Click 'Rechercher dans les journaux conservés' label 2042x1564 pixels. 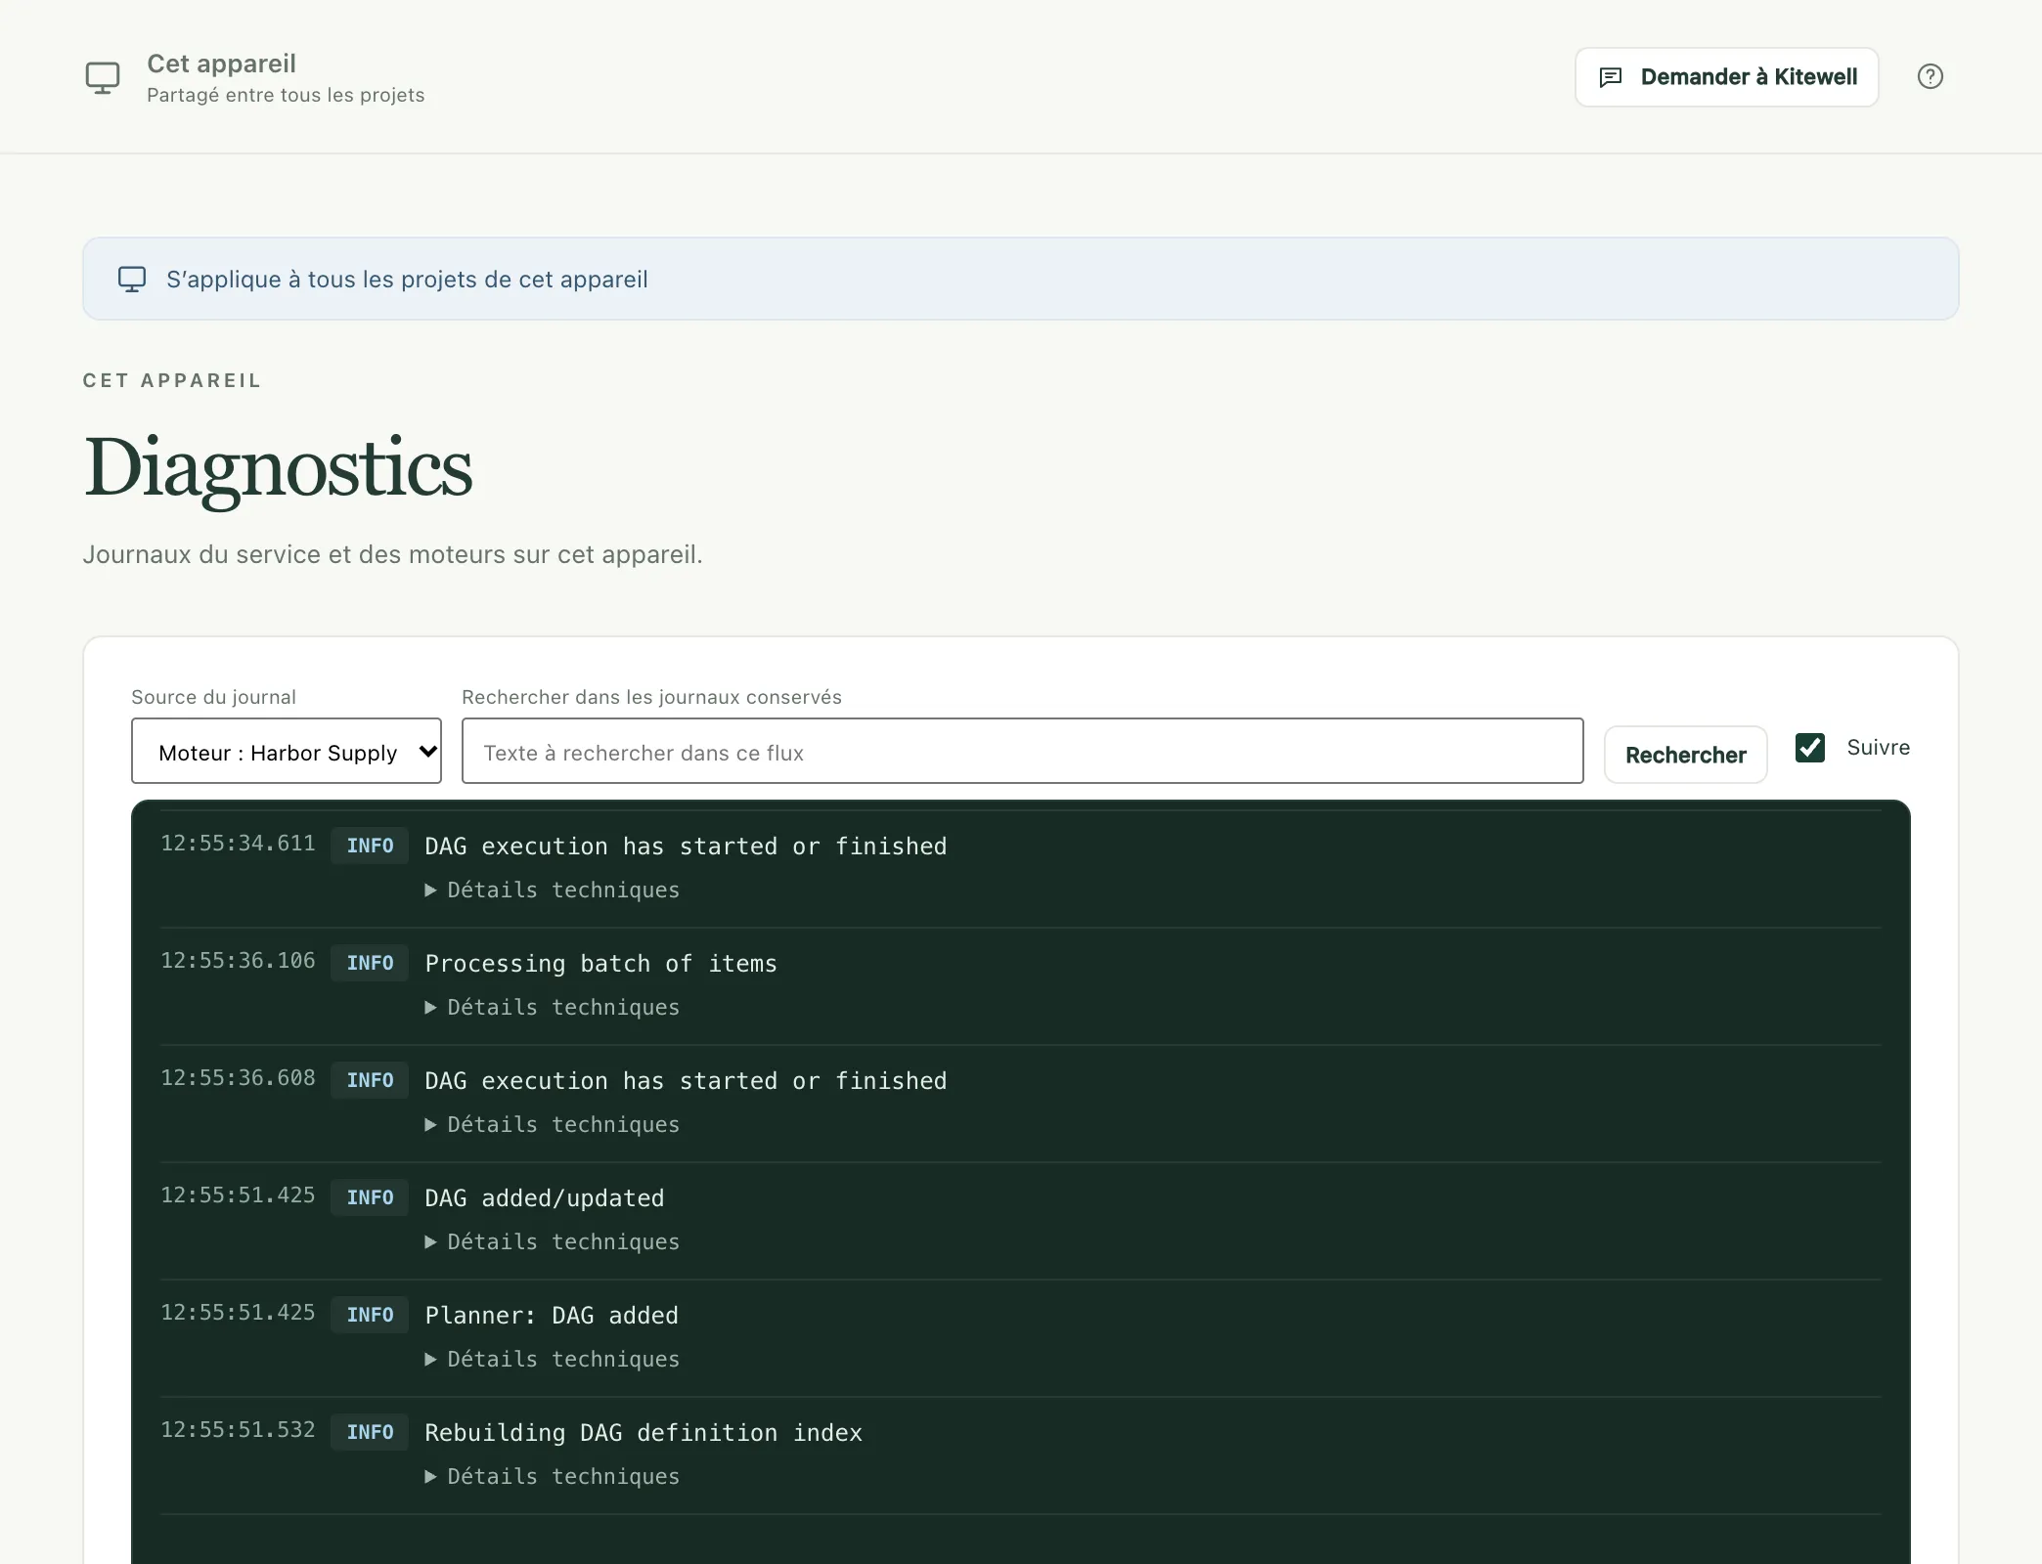tap(651, 697)
